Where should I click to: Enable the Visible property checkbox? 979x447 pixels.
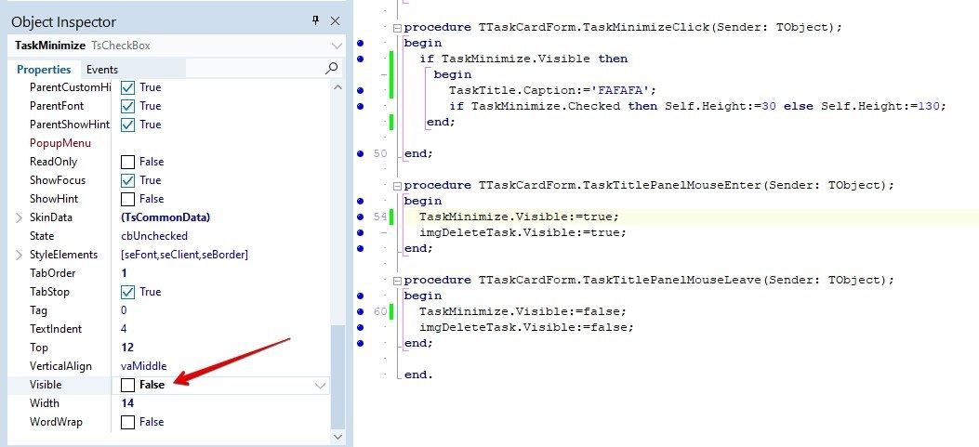point(127,385)
